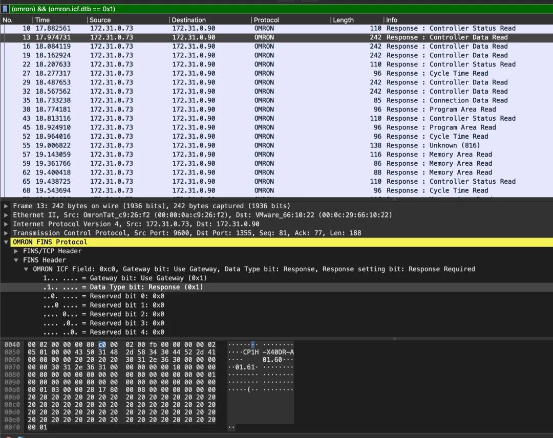Sort packets by the Time column header

click(59, 20)
